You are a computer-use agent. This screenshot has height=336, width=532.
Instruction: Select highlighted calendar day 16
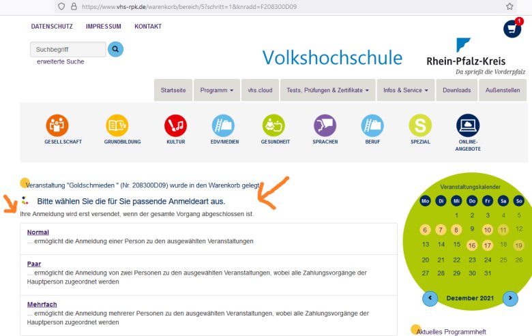click(472, 245)
